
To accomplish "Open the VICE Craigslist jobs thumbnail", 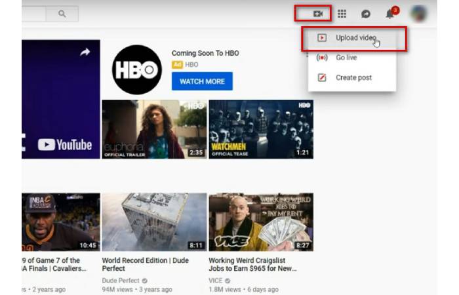I will 261,222.
